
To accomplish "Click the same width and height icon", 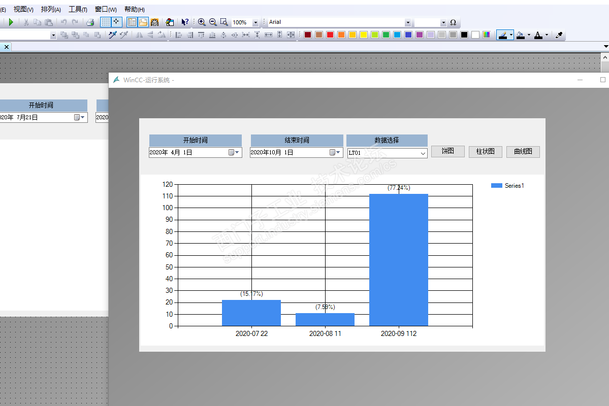I will click(291, 35).
